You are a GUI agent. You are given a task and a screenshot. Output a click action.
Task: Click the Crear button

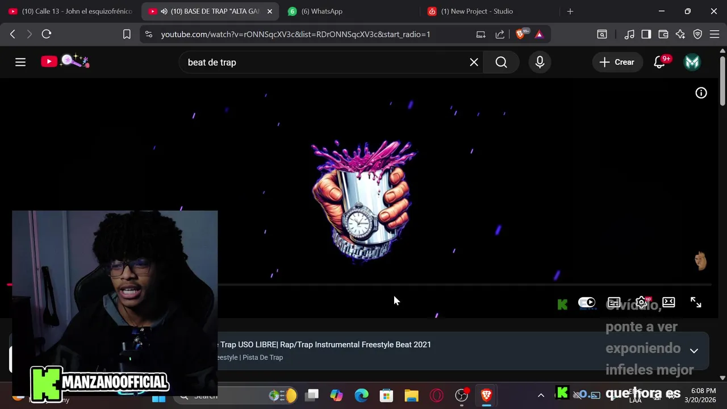tap(617, 62)
